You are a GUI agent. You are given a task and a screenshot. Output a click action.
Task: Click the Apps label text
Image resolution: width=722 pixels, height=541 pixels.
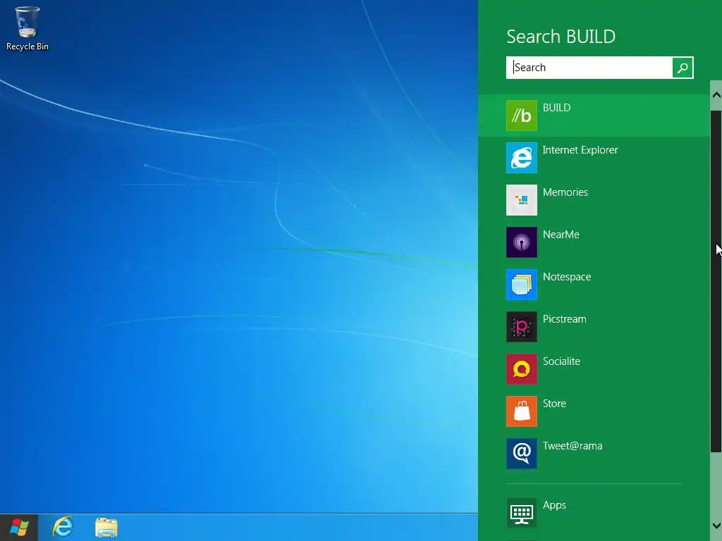pyautogui.click(x=554, y=505)
